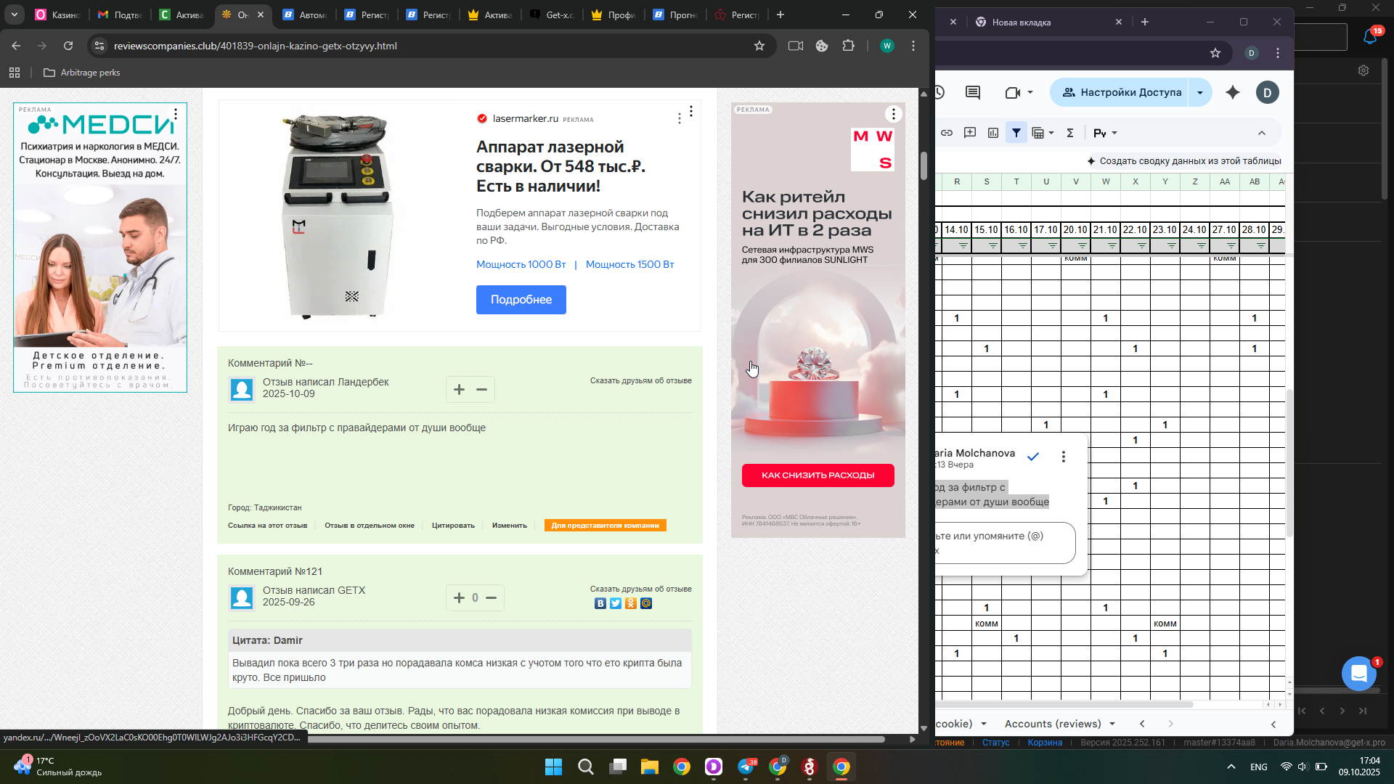Toggle the filter button in column S header
Viewport: 1394px width, 784px height.
[993, 246]
